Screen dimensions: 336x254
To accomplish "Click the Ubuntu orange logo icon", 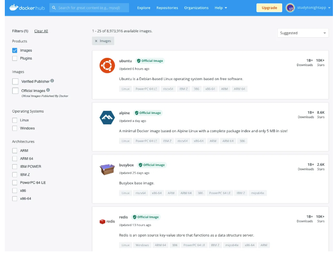I will (107, 66).
